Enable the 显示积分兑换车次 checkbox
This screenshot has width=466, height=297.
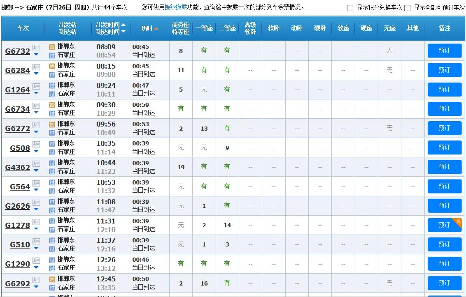coord(350,7)
